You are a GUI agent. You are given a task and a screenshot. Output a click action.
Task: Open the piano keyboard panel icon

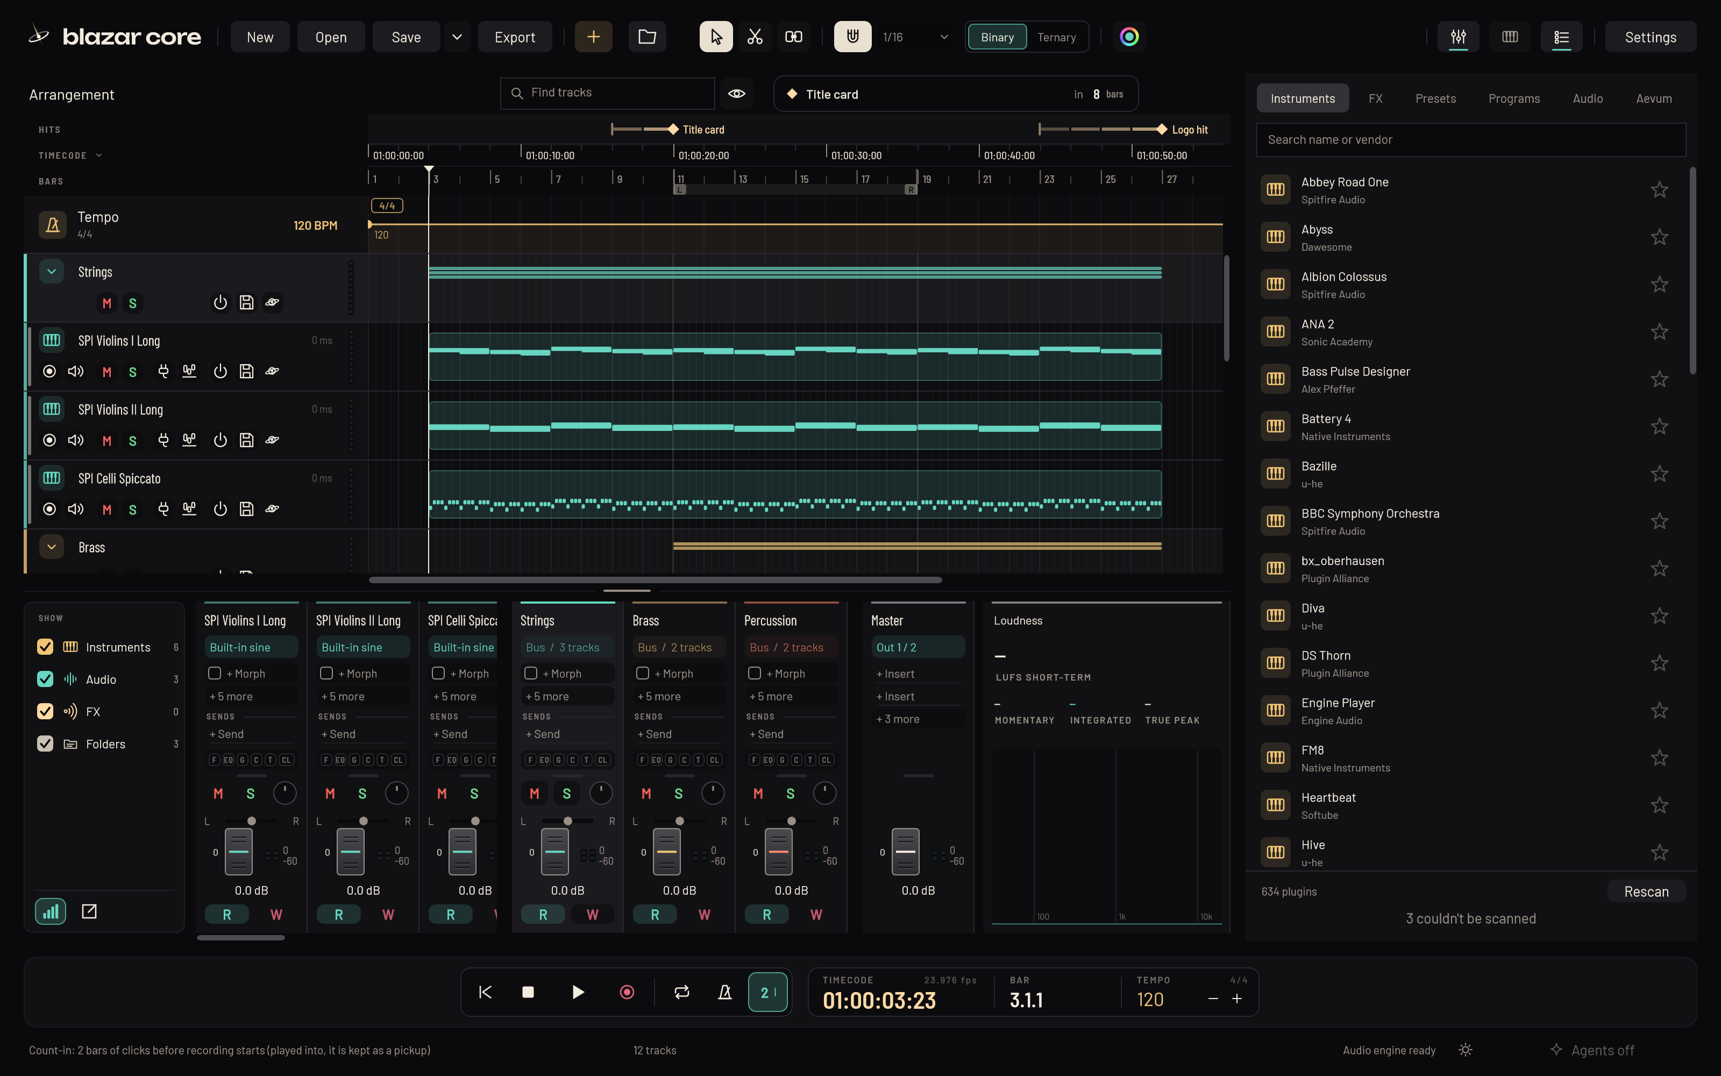[x=1510, y=37]
